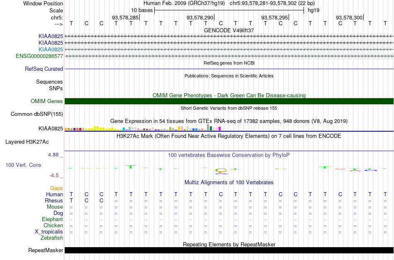Open the Multiz Alignments of 100 Vertebrates title

[x=229, y=182]
